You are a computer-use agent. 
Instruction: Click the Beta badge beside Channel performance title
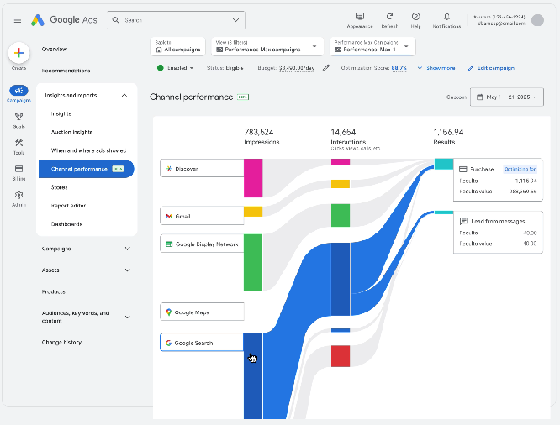243,97
